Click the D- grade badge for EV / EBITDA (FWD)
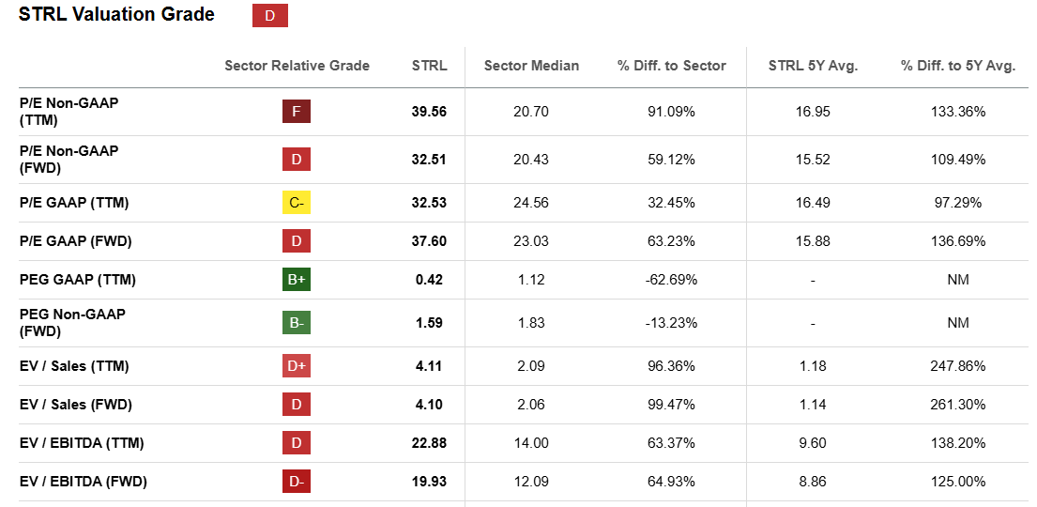The width and height of the screenshot is (1037, 507). pyautogui.click(x=297, y=482)
